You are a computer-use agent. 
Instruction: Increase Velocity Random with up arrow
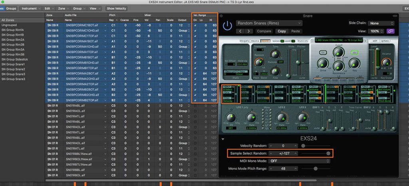click(296, 146)
